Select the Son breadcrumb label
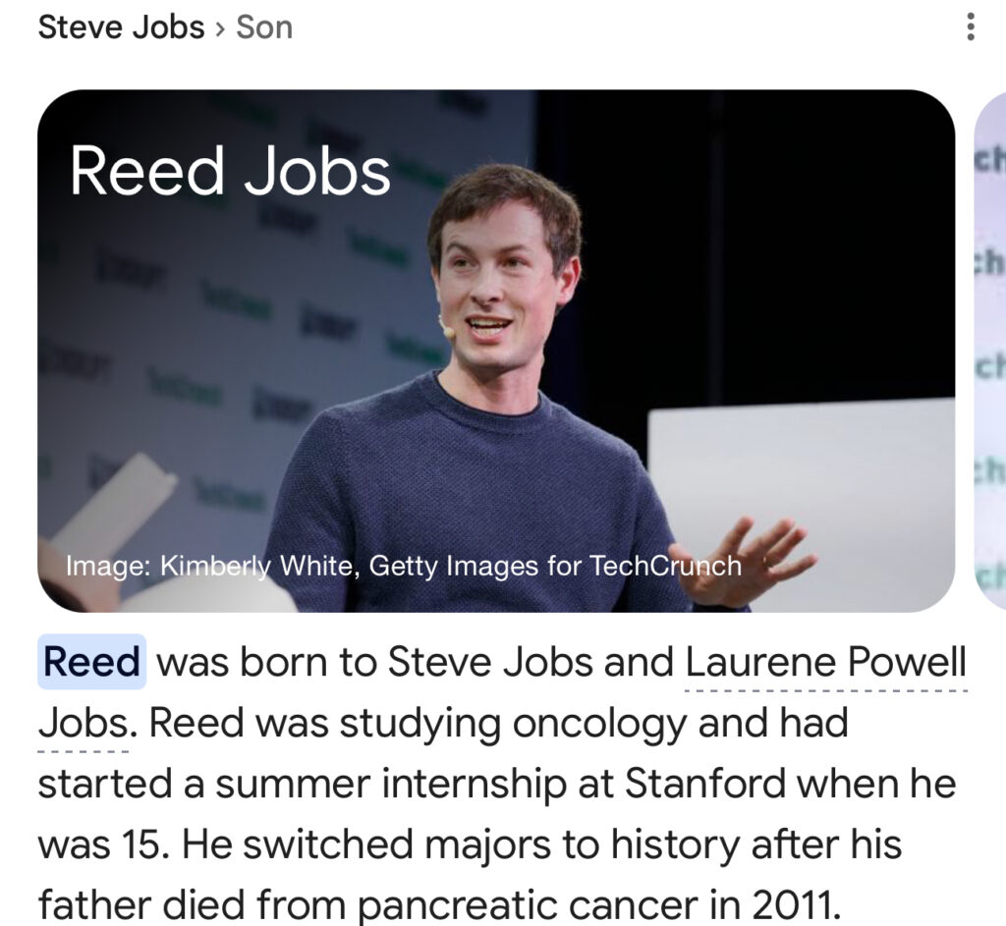Image resolution: width=1006 pixels, height=926 pixels. point(264,27)
